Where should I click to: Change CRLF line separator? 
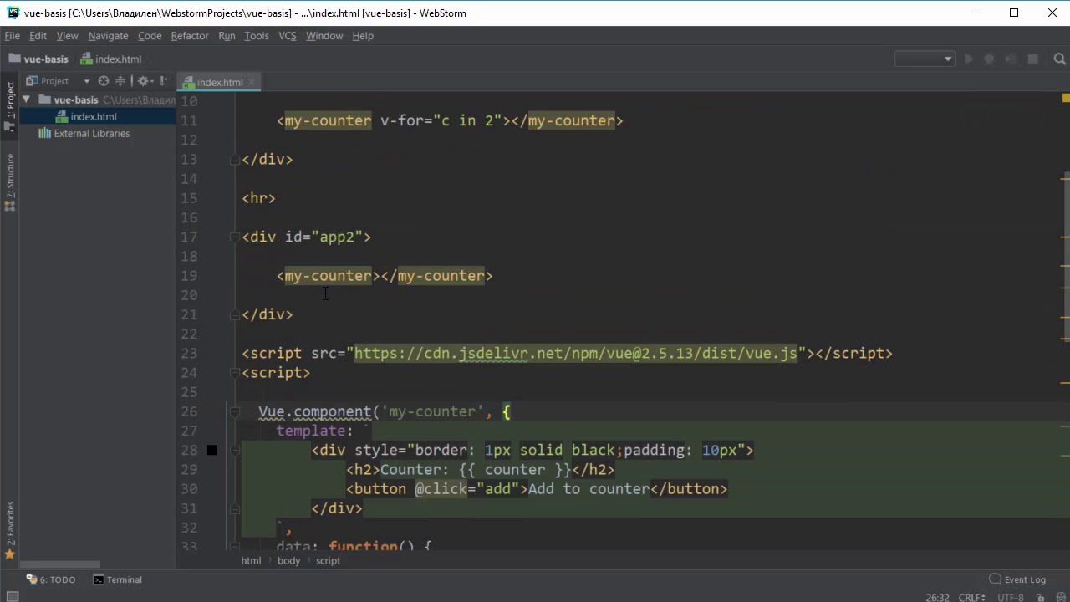(972, 598)
